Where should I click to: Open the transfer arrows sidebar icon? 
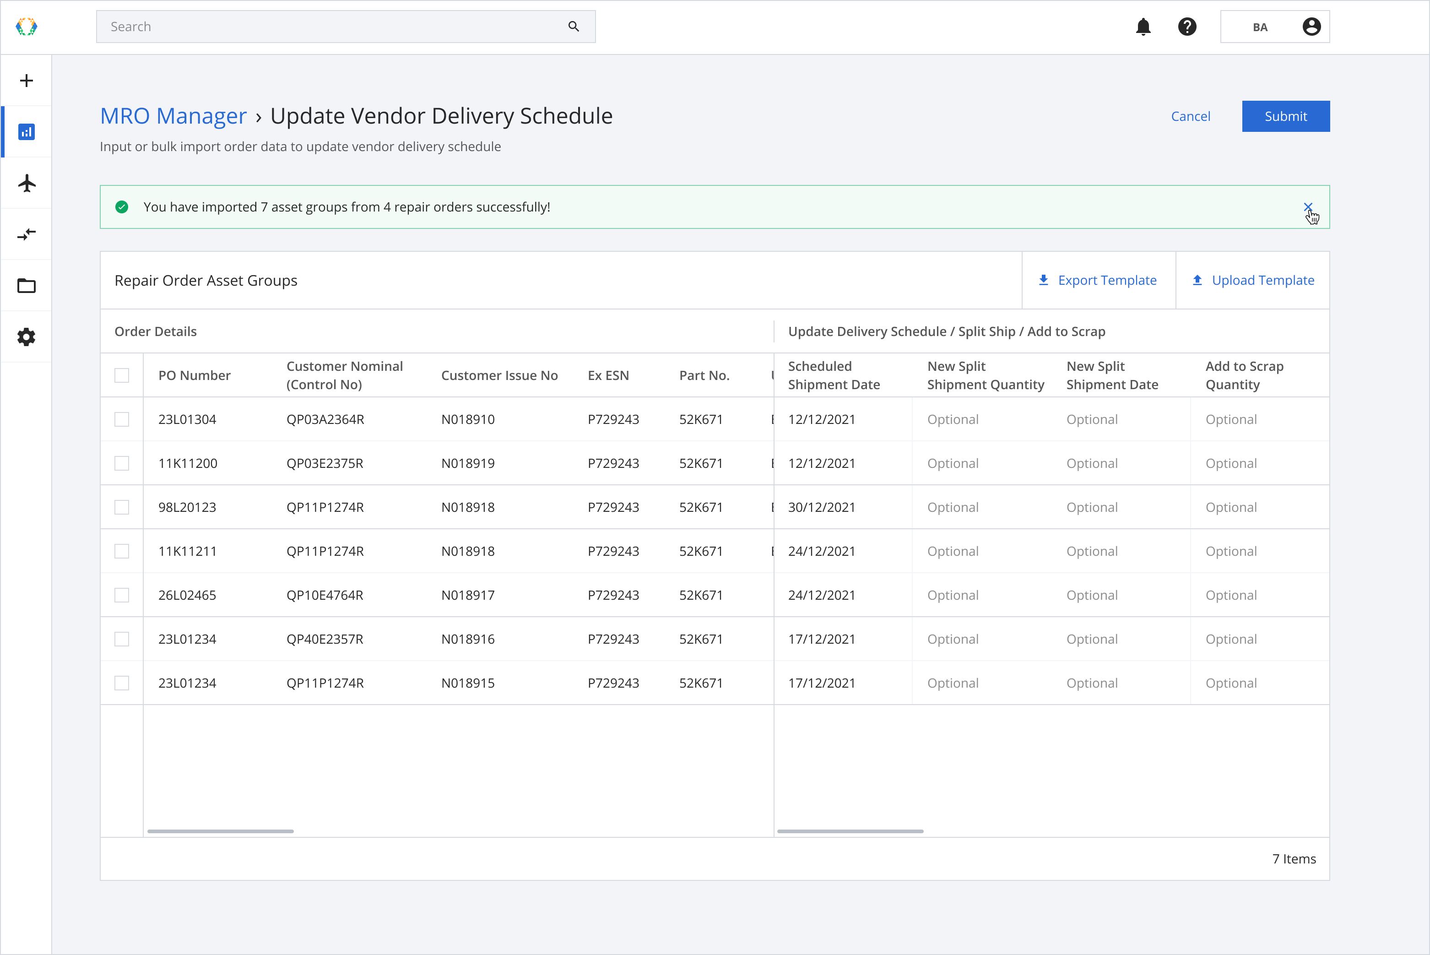26,234
